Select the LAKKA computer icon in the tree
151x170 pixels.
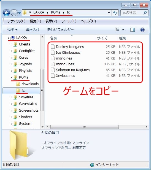pos(13,38)
